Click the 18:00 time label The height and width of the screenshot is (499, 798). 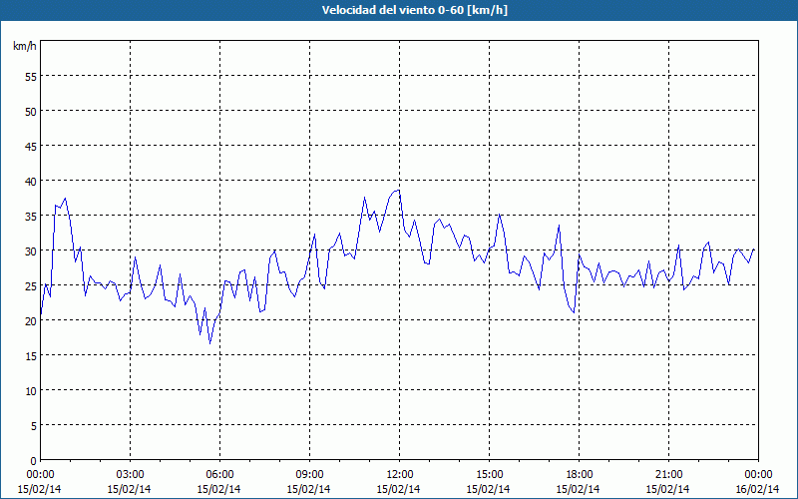coord(579,475)
